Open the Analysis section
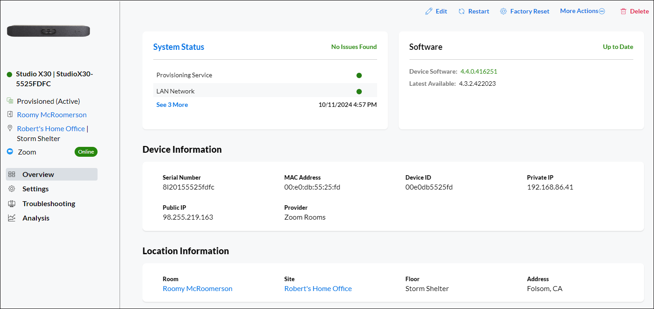Image resolution: width=654 pixels, height=309 pixels. point(36,218)
